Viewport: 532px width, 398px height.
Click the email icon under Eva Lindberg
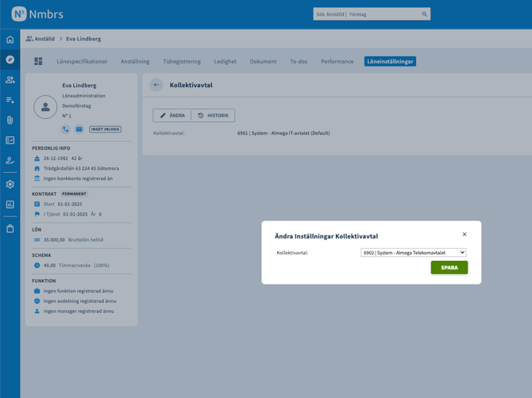[79, 129]
